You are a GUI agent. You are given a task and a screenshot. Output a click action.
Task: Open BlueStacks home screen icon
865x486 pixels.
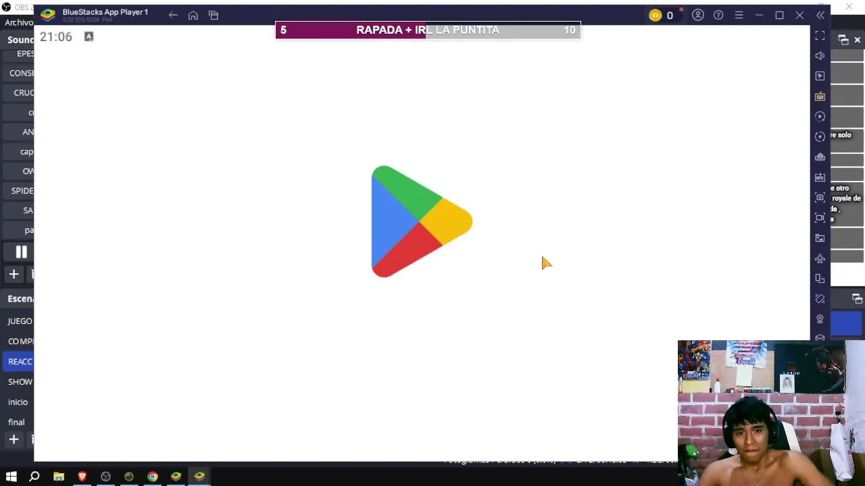[x=193, y=15]
